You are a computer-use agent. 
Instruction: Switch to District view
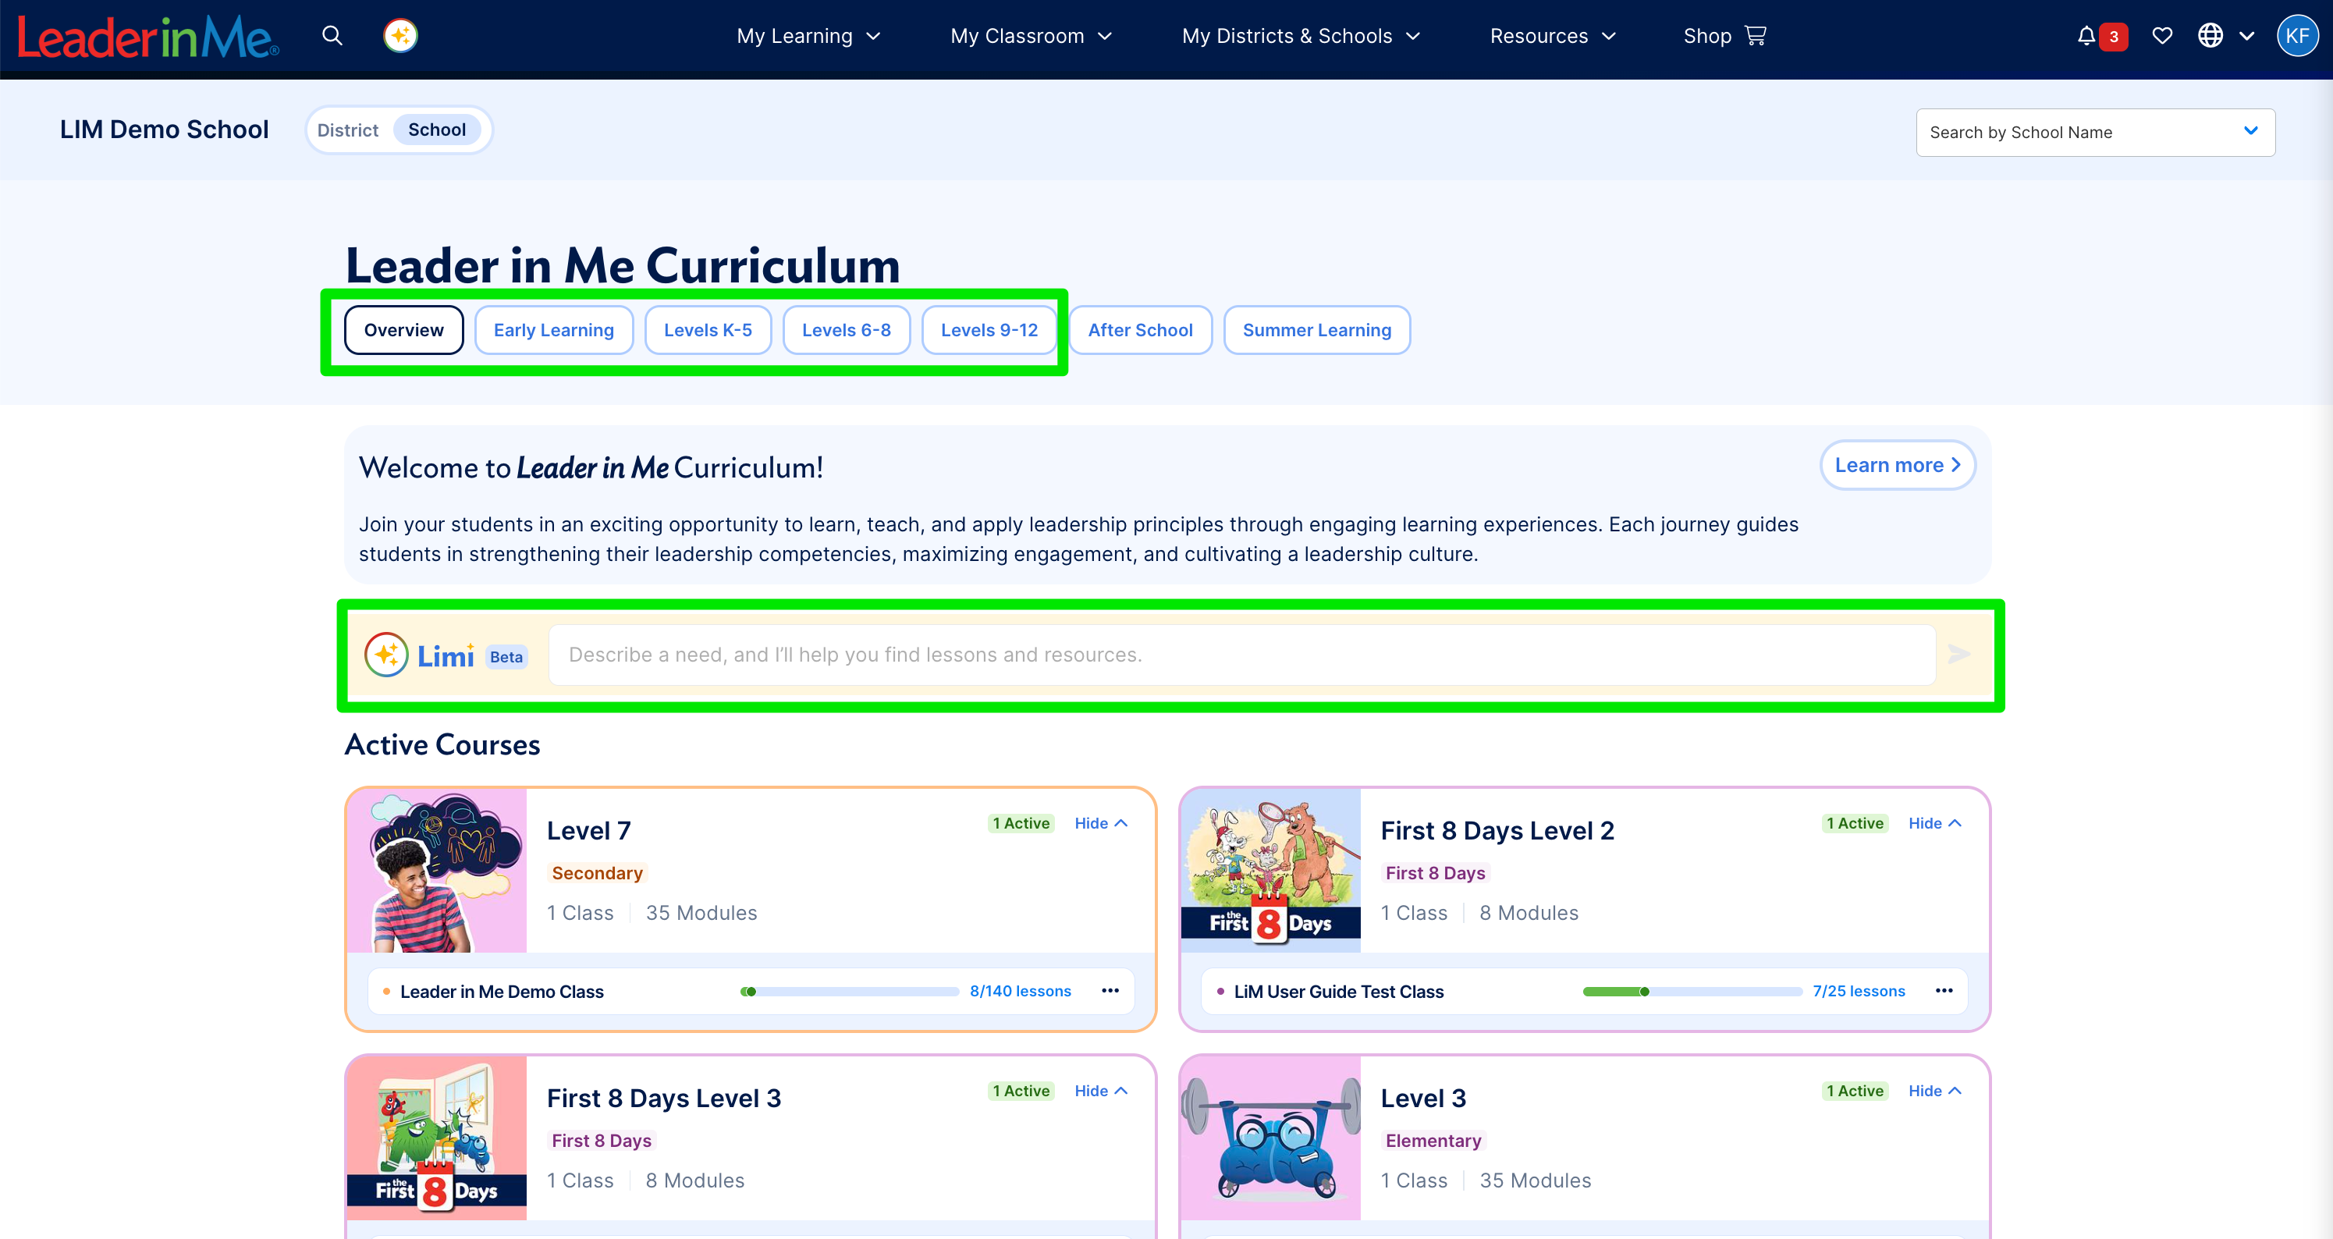348,130
